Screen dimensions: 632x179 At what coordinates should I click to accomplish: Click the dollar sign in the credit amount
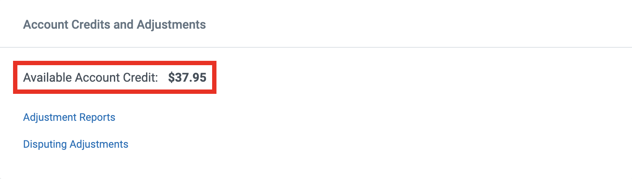click(171, 78)
